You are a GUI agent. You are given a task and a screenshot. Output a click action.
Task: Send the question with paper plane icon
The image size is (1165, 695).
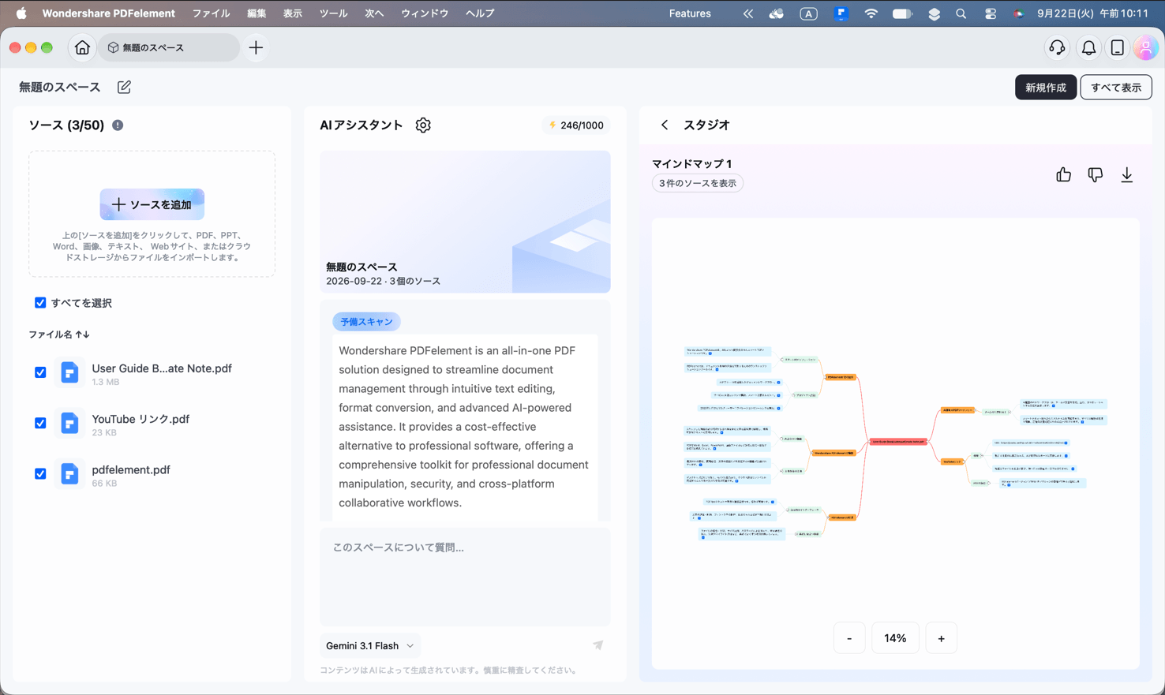[597, 645]
